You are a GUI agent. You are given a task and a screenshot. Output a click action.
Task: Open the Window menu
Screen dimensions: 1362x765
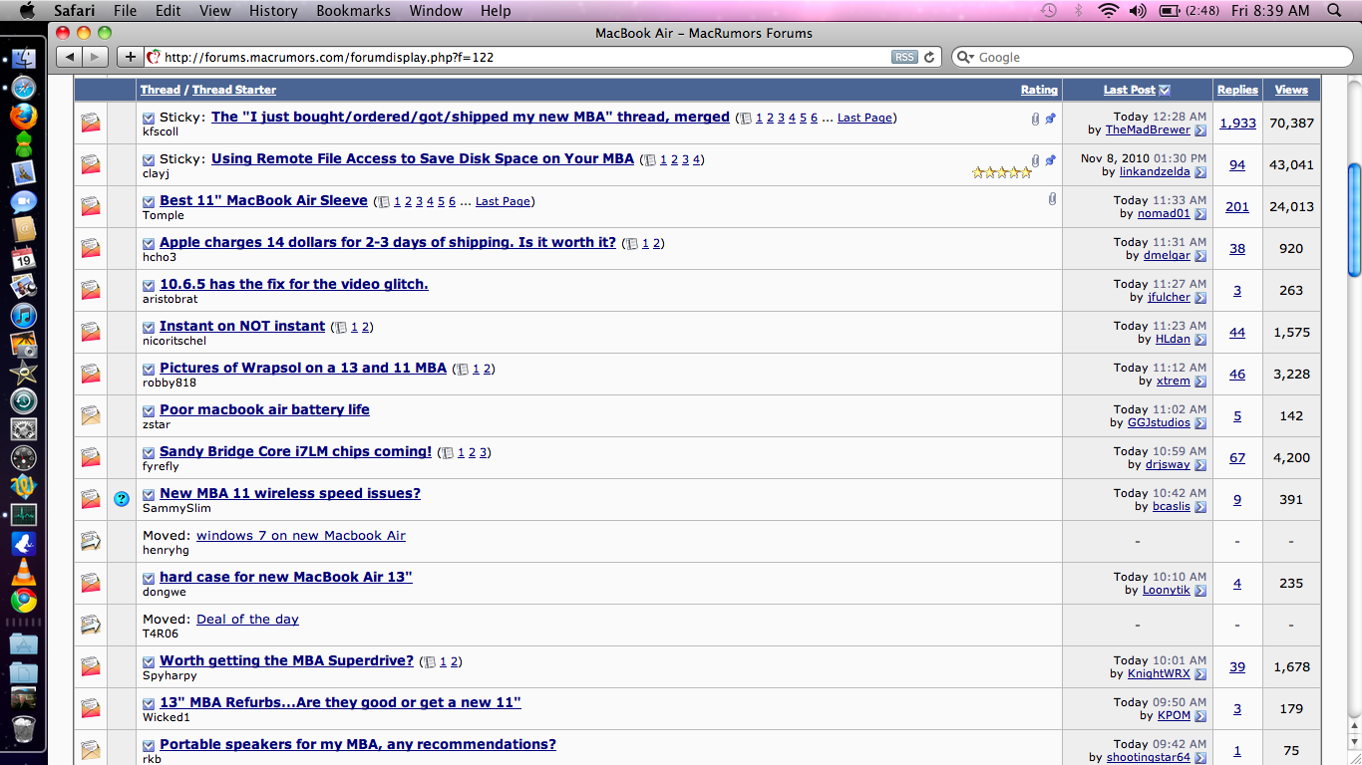(x=436, y=11)
